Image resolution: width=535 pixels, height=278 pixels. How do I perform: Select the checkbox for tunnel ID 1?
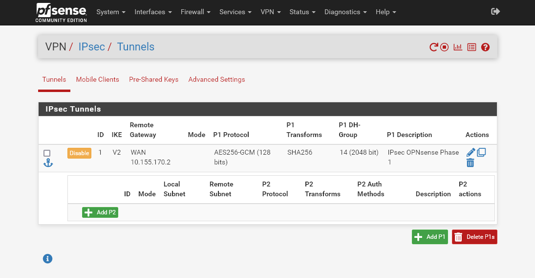click(x=47, y=153)
